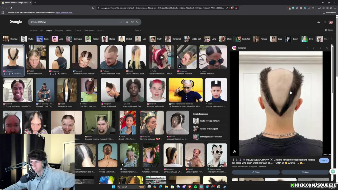Open Google Labs flask icon

[318, 22]
